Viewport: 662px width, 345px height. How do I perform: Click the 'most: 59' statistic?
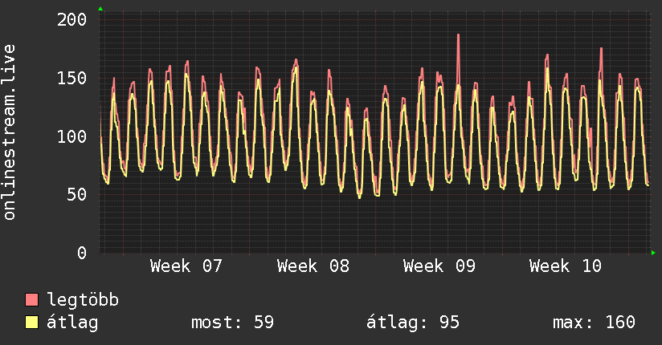pyautogui.click(x=232, y=323)
